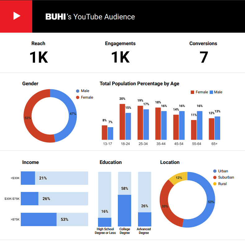Image resolution: width=245 pixels, height=242 pixels.
Task: Click the College Degree axis label
Action: [125, 231]
